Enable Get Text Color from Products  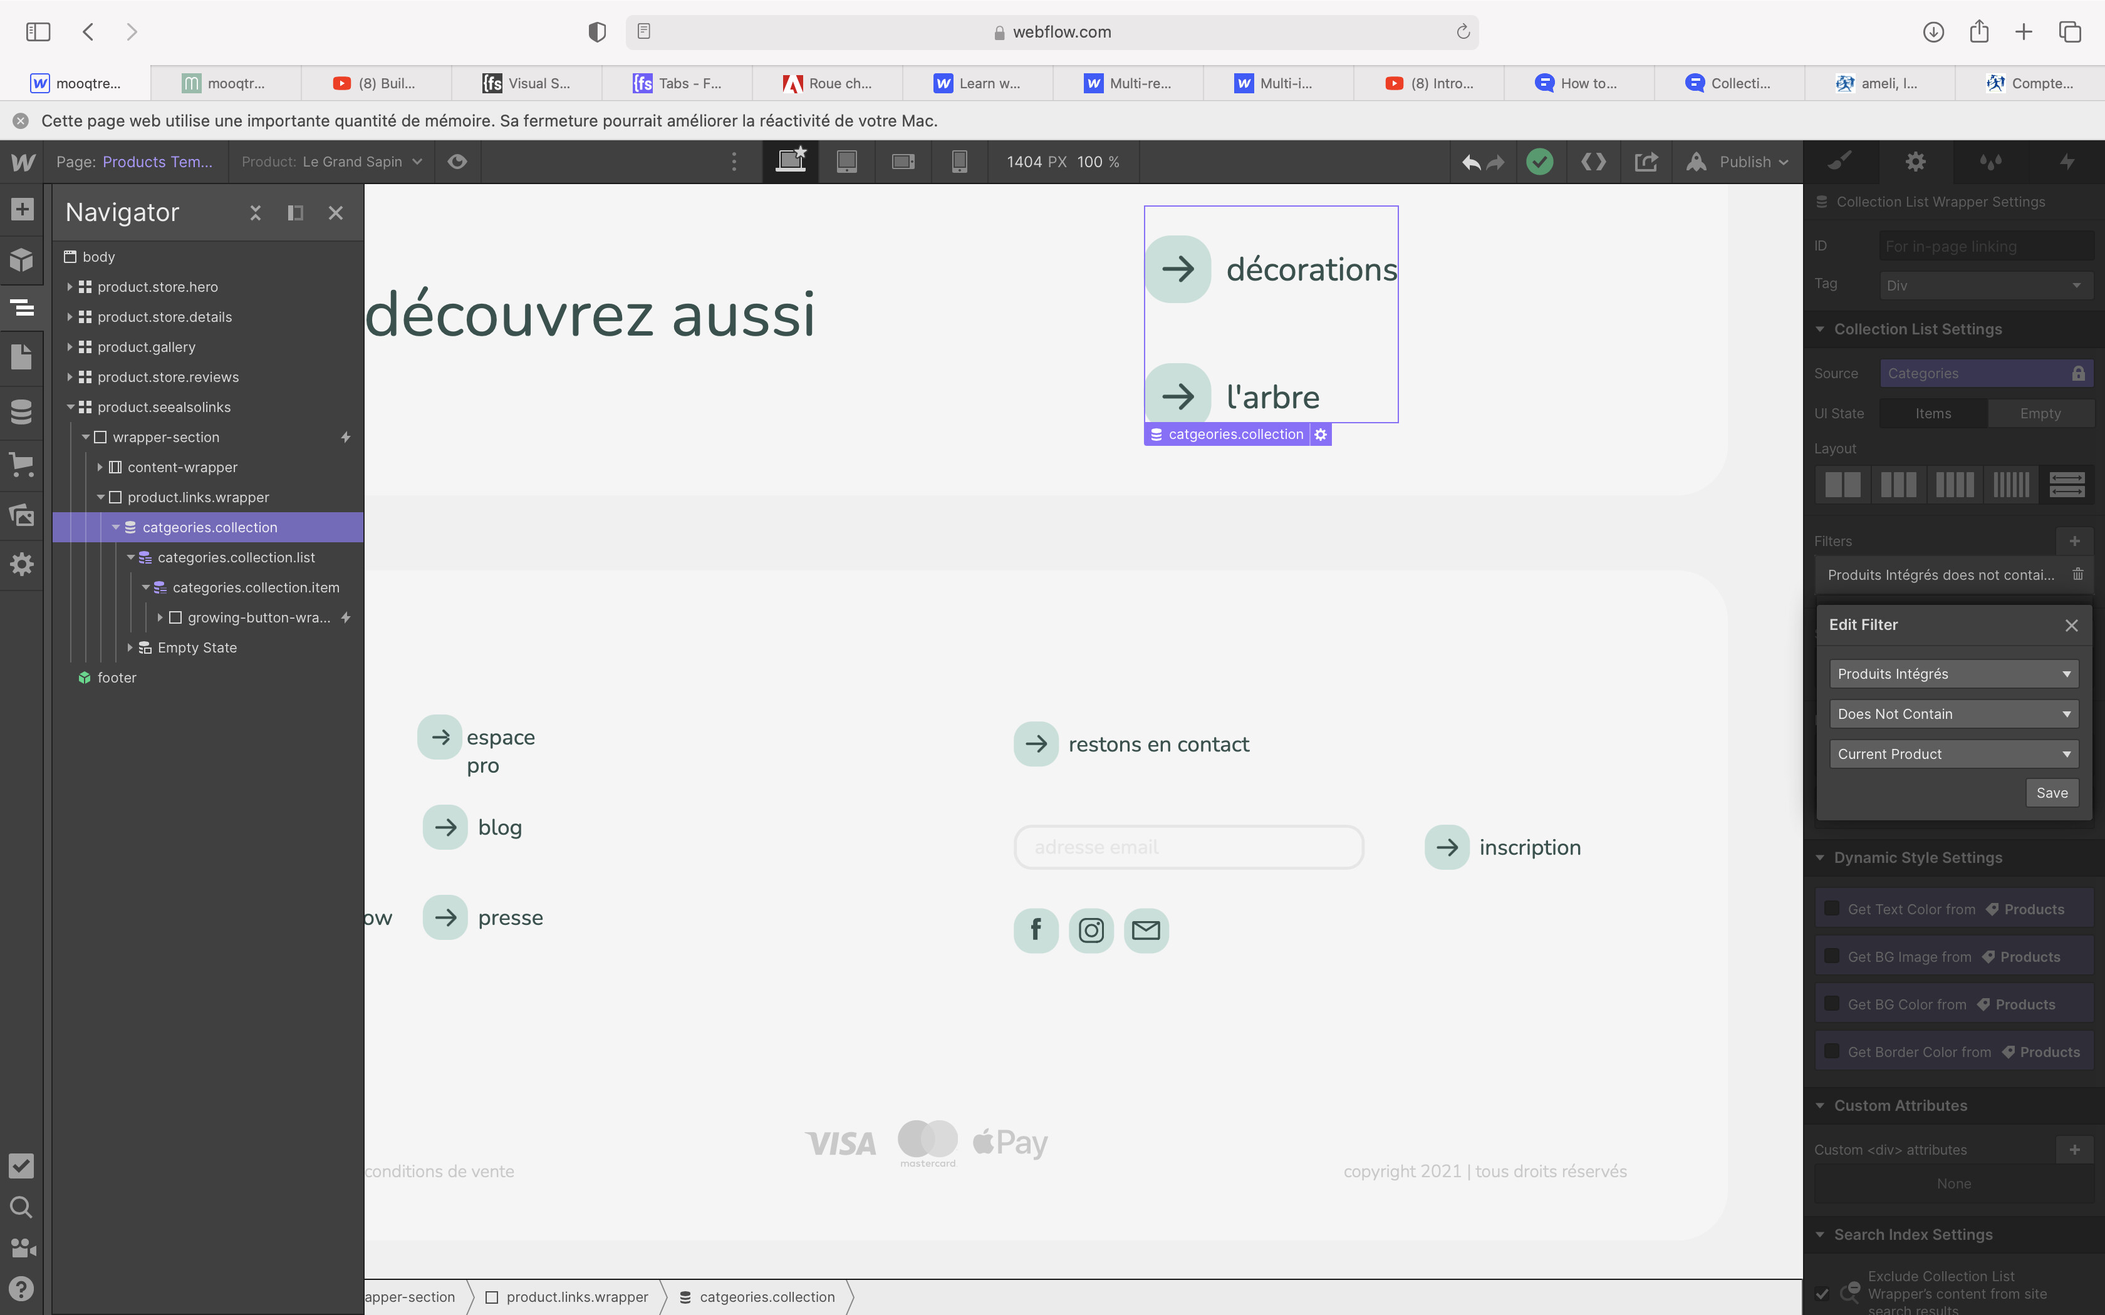[x=1832, y=909]
